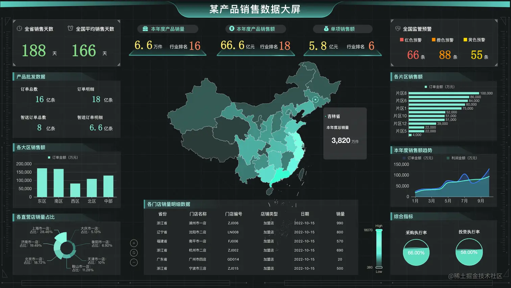
Task: Click the 综合指标 panel title
Action: 403,216
